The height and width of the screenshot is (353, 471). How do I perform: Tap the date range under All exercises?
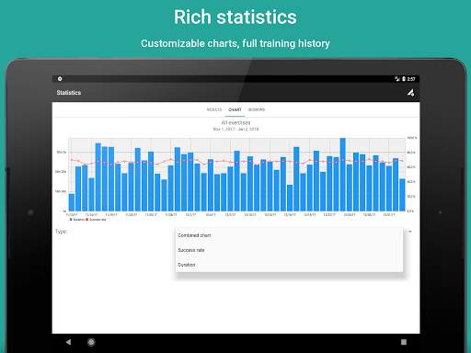pos(235,129)
